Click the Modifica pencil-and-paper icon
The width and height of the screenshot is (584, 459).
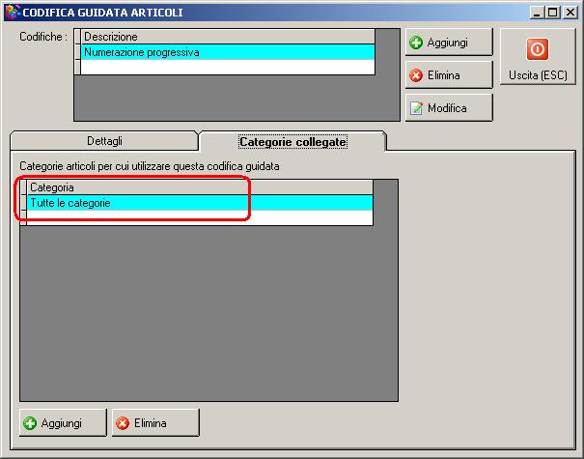pyautogui.click(x=416, y=108)
